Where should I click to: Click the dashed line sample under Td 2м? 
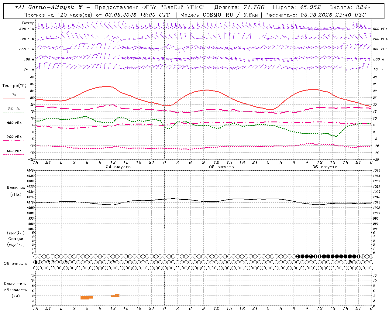tap(14, 112)
